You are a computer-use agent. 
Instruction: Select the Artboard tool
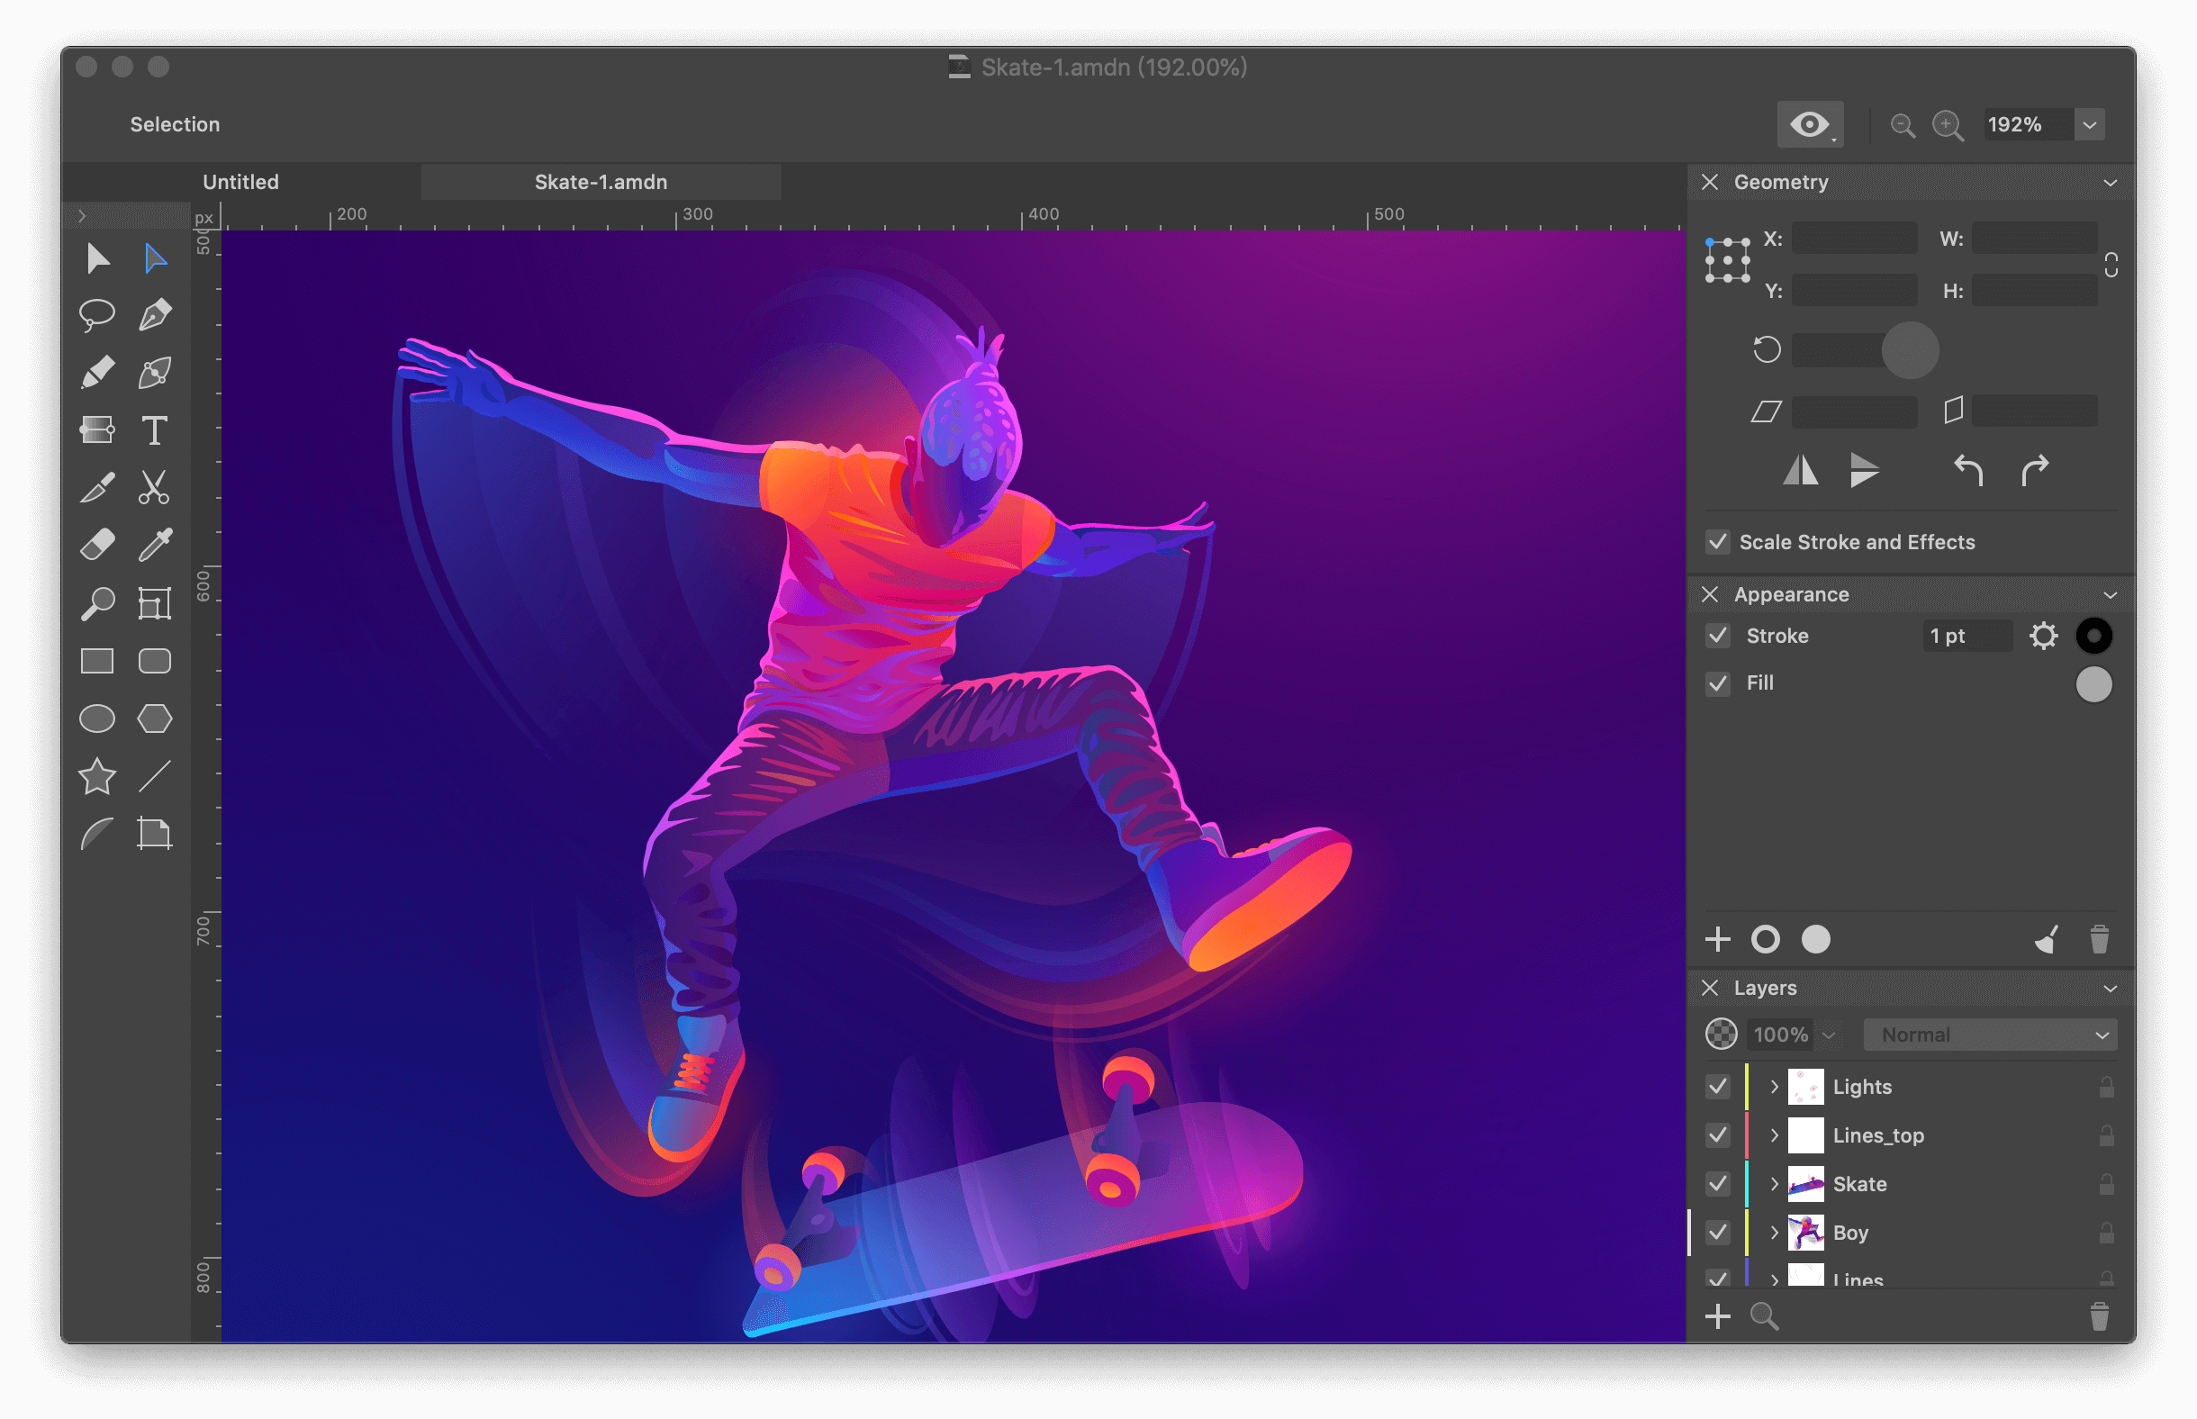pyautogui.click(x=155, y=834)
